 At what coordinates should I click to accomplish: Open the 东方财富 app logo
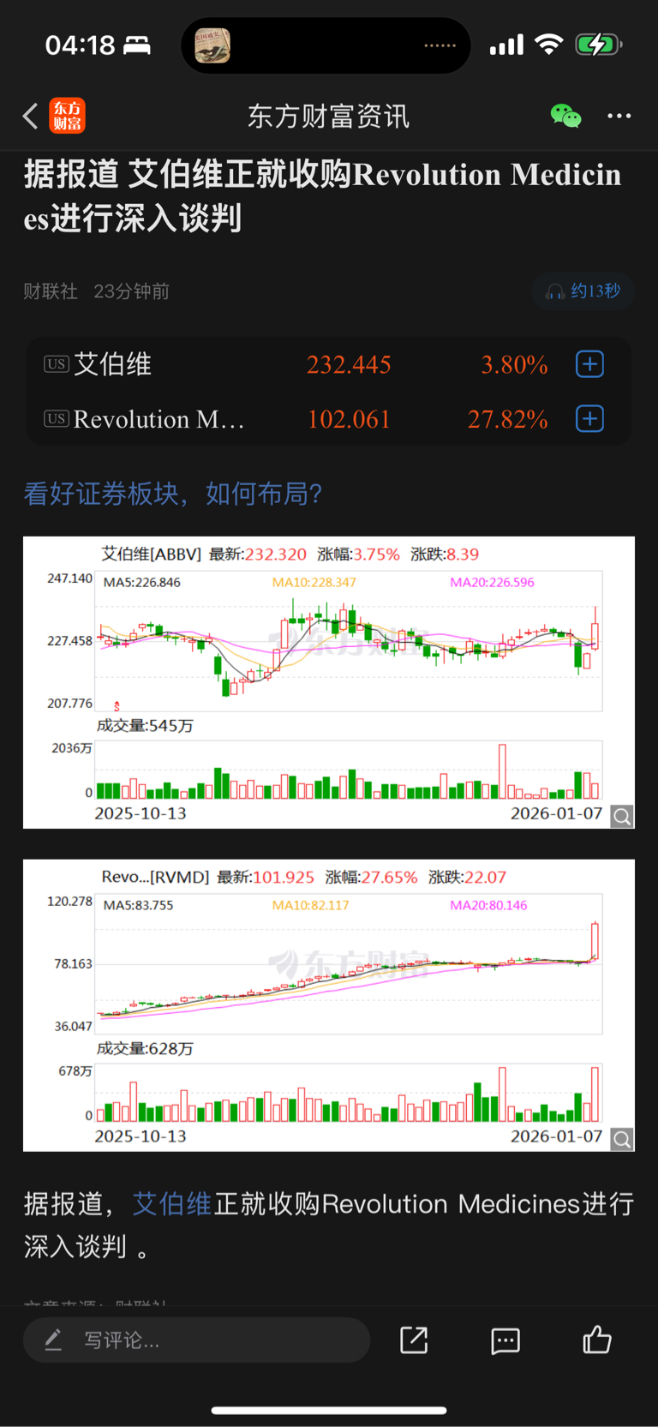68,116
